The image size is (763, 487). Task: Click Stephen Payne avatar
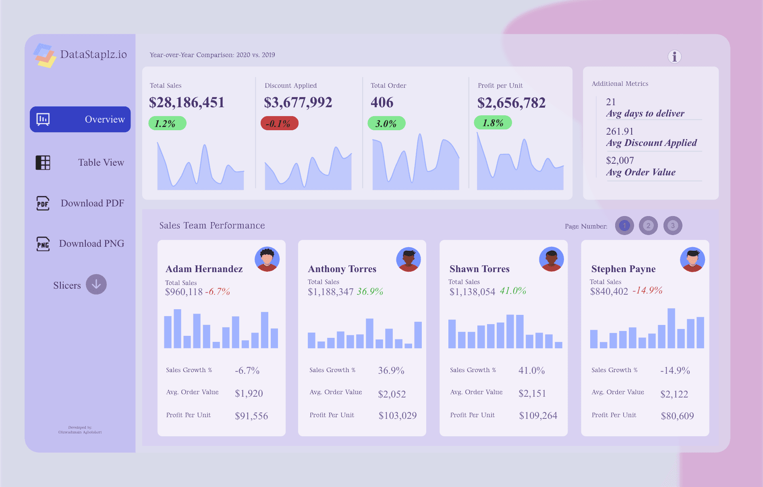pos(693,259)
